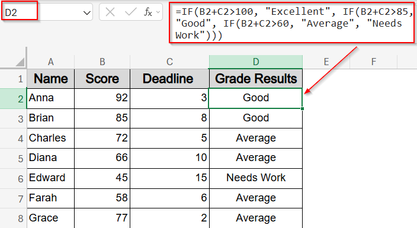Click into the formula bar text
The image size is (417, 228).
[292, 23]
